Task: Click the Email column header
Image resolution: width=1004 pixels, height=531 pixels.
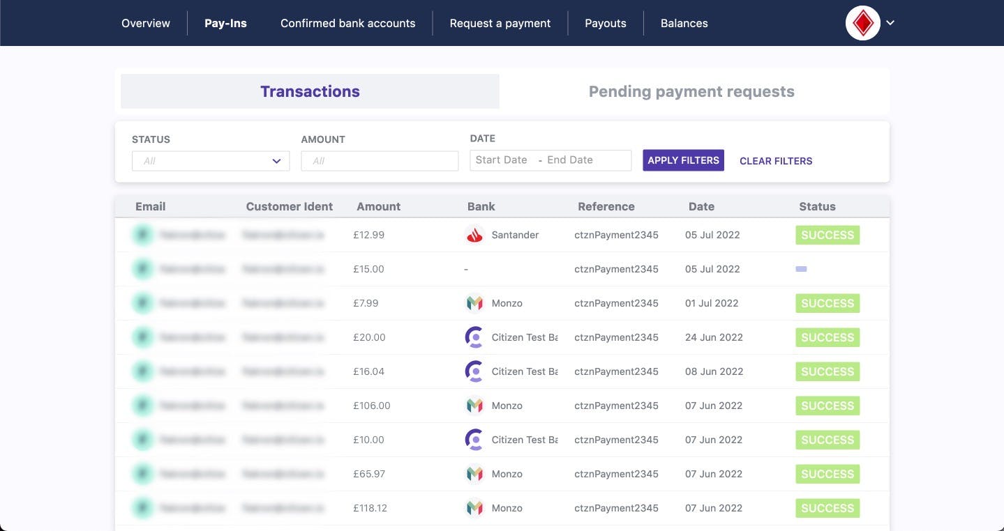Action: coord(151,206)
